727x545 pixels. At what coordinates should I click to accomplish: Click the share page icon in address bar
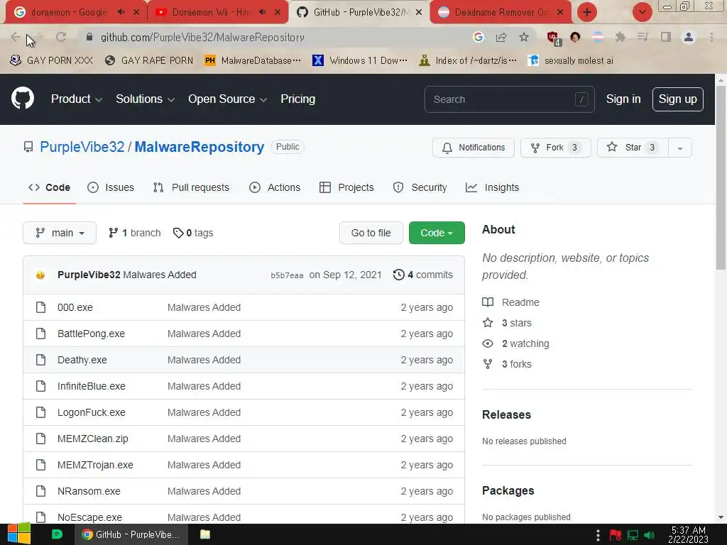click(501, 37)
